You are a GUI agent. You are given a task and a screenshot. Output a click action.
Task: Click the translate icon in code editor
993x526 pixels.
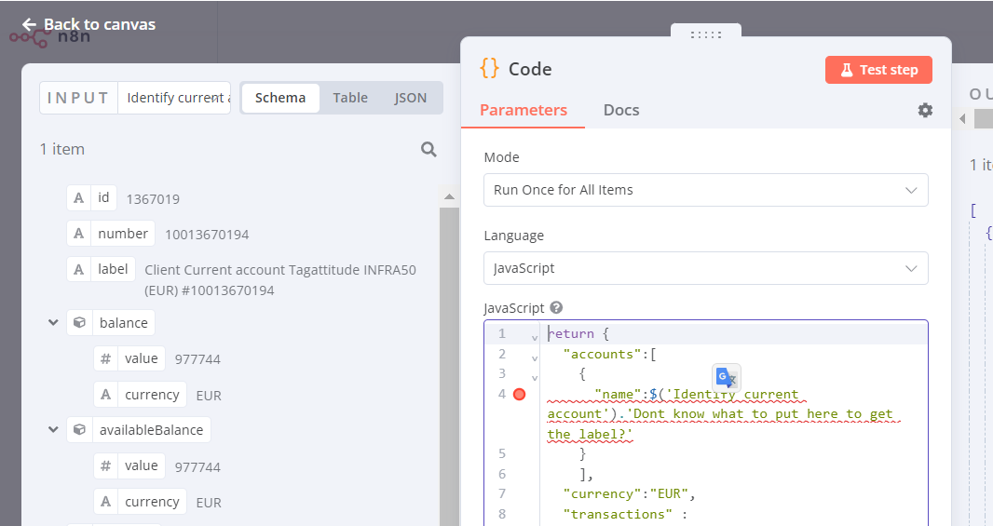coord(727,377)
